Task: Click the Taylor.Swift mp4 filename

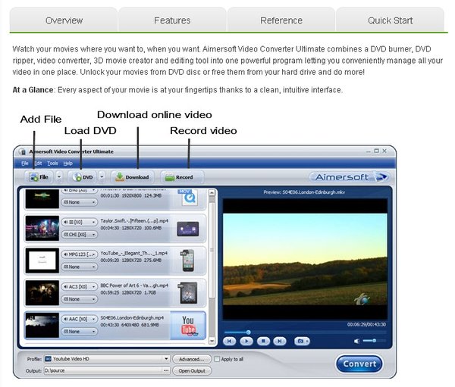Action: click(x=134, y=221)
